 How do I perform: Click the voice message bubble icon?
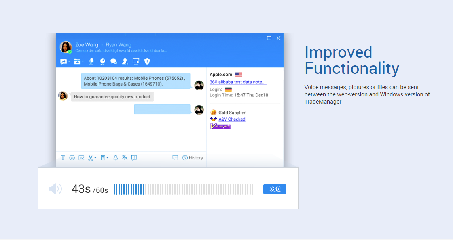134,158
